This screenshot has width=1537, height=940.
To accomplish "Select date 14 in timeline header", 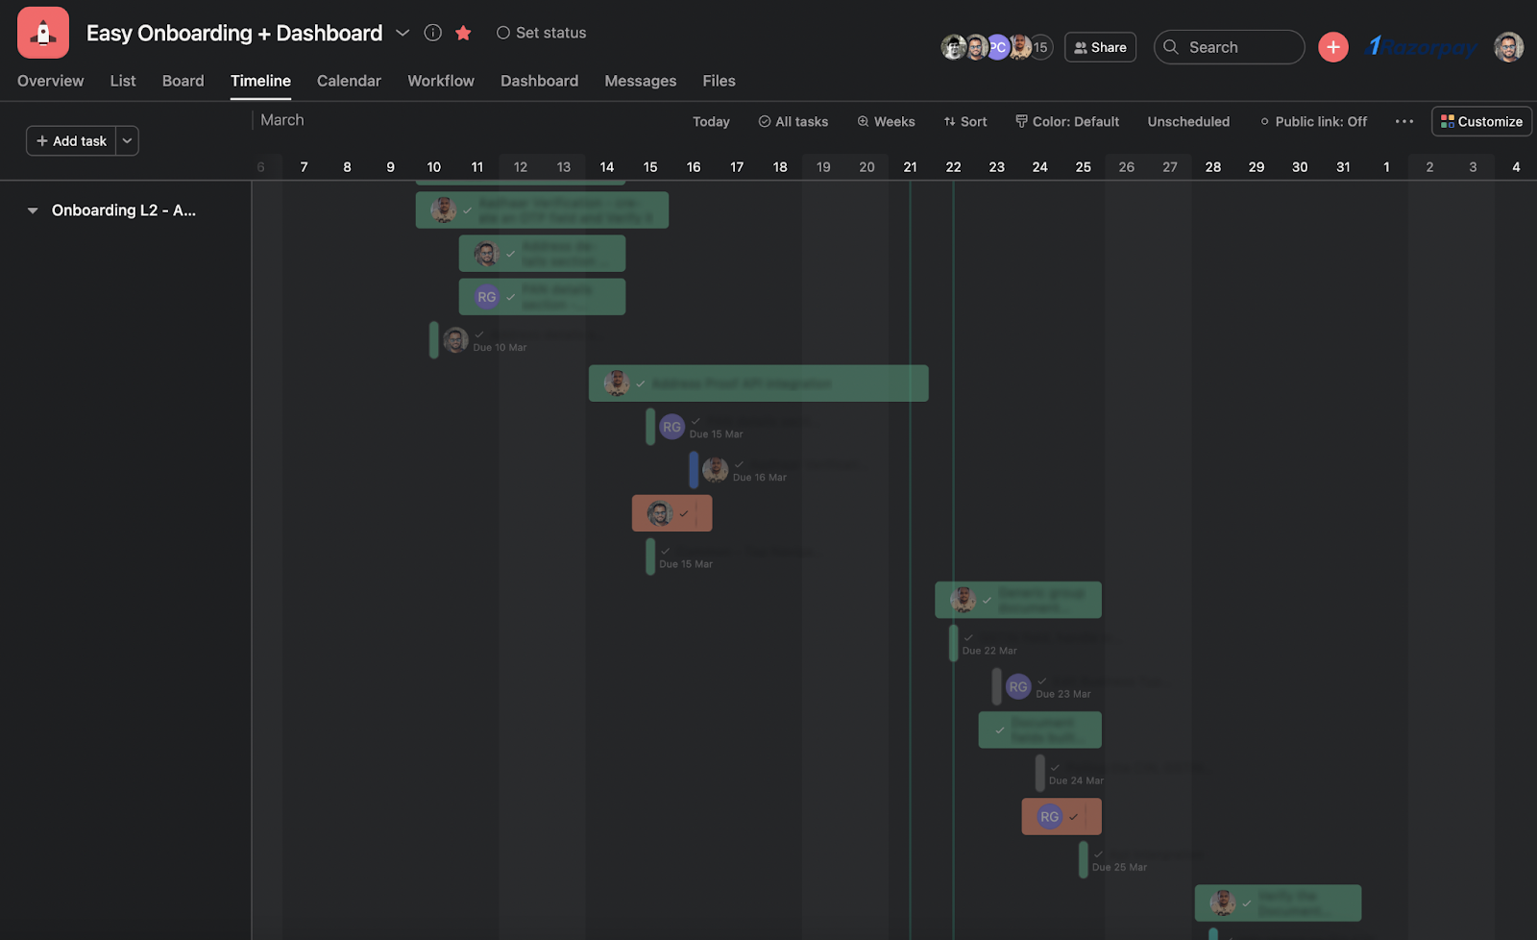I will 607,167.
